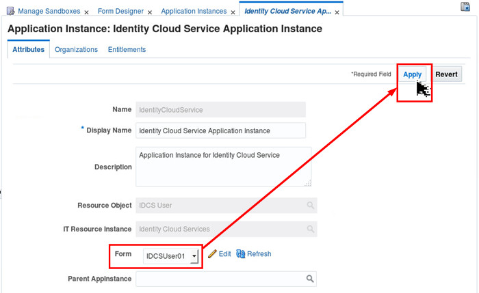Click the Manage Sandboxes tab icon
The height and width of the screenshot is (293, 479).
pyautogui.click(x=10, y=12)
